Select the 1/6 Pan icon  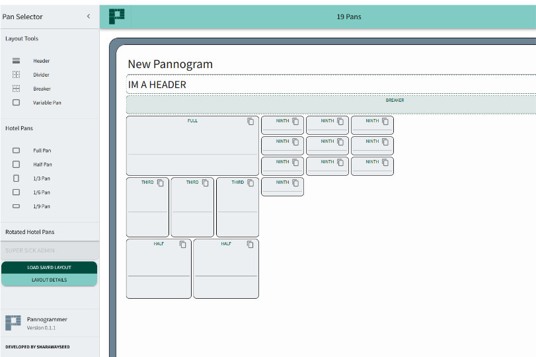[x=17, y=192]
